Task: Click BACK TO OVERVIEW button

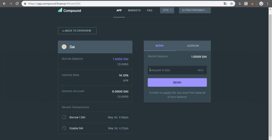Action: click(x=77, y=31)
